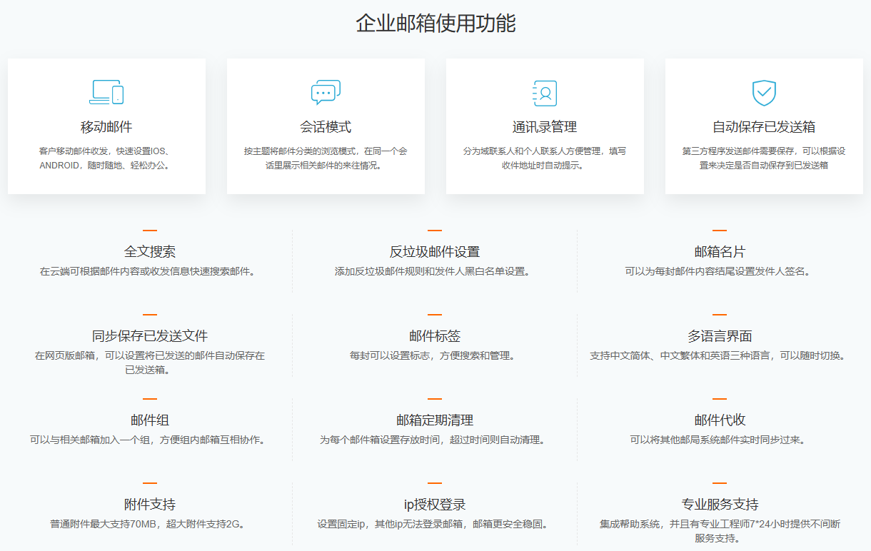Open the 移动邮件 feature card
Screen dimensions: 871x551
(x=107, y=126)
